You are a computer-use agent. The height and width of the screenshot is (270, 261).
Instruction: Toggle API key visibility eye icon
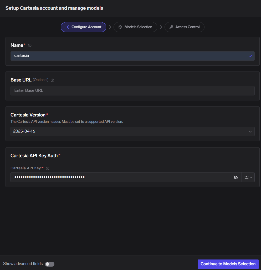coord(236,177)
